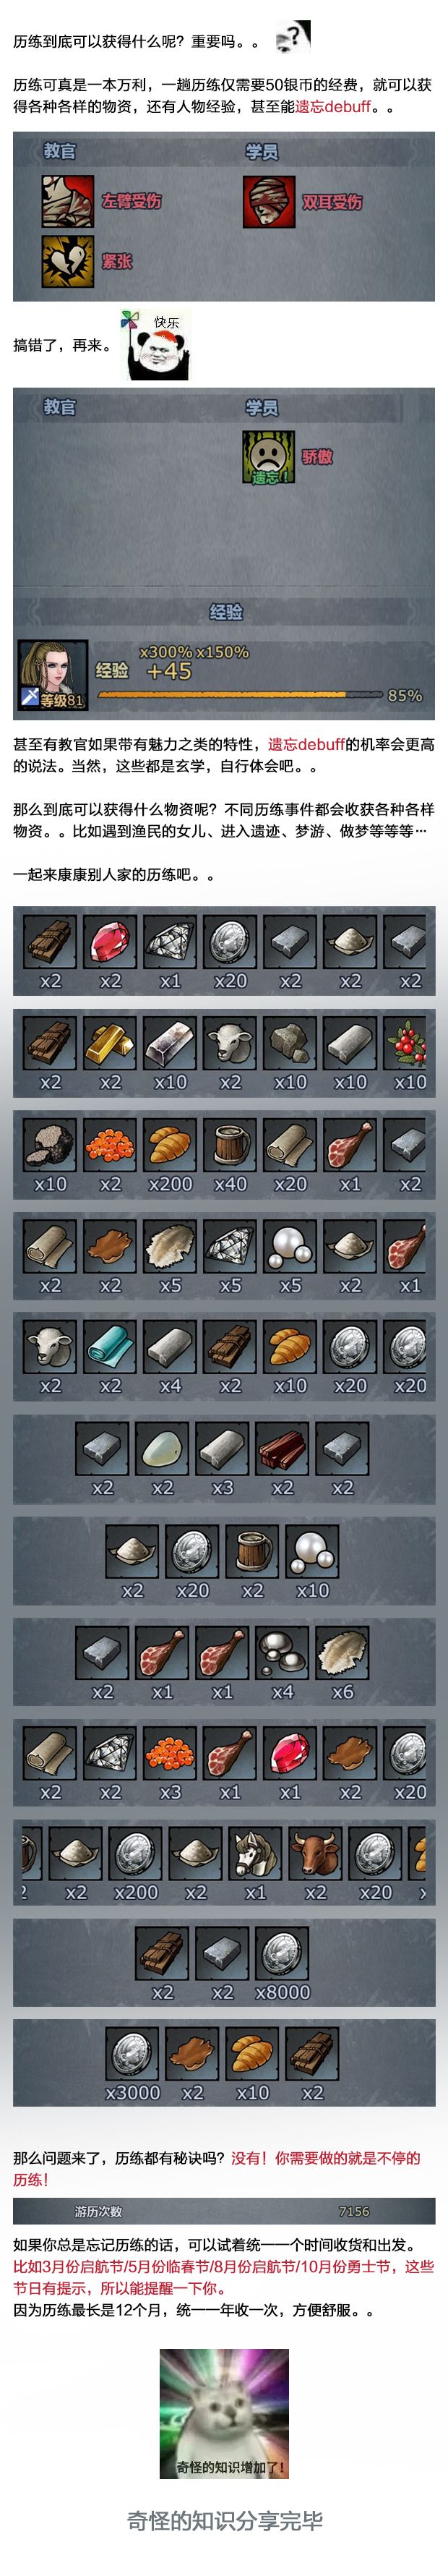Select the gold bars x2 item
This screenshot has width=448, height=2576.
[x=111, y=1045]
